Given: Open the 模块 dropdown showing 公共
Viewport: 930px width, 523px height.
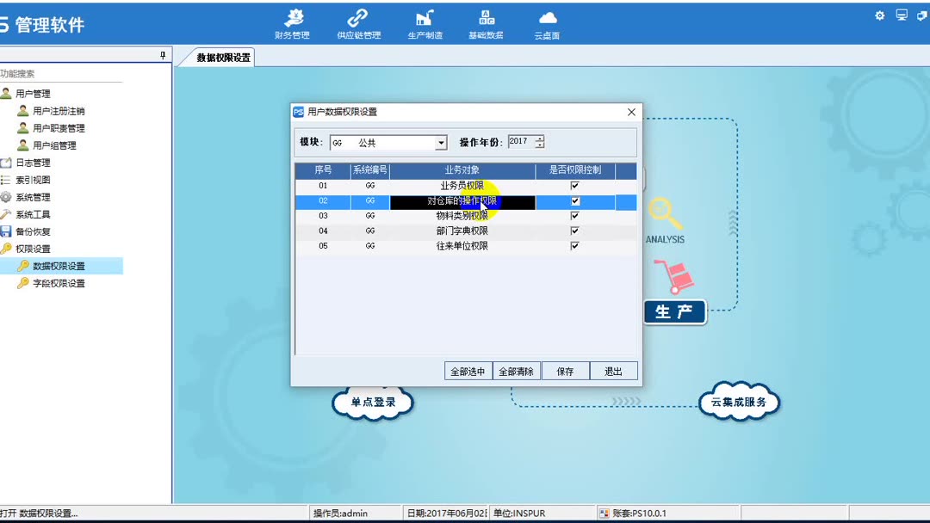Looking at the screenshot, I should [441, 142].
